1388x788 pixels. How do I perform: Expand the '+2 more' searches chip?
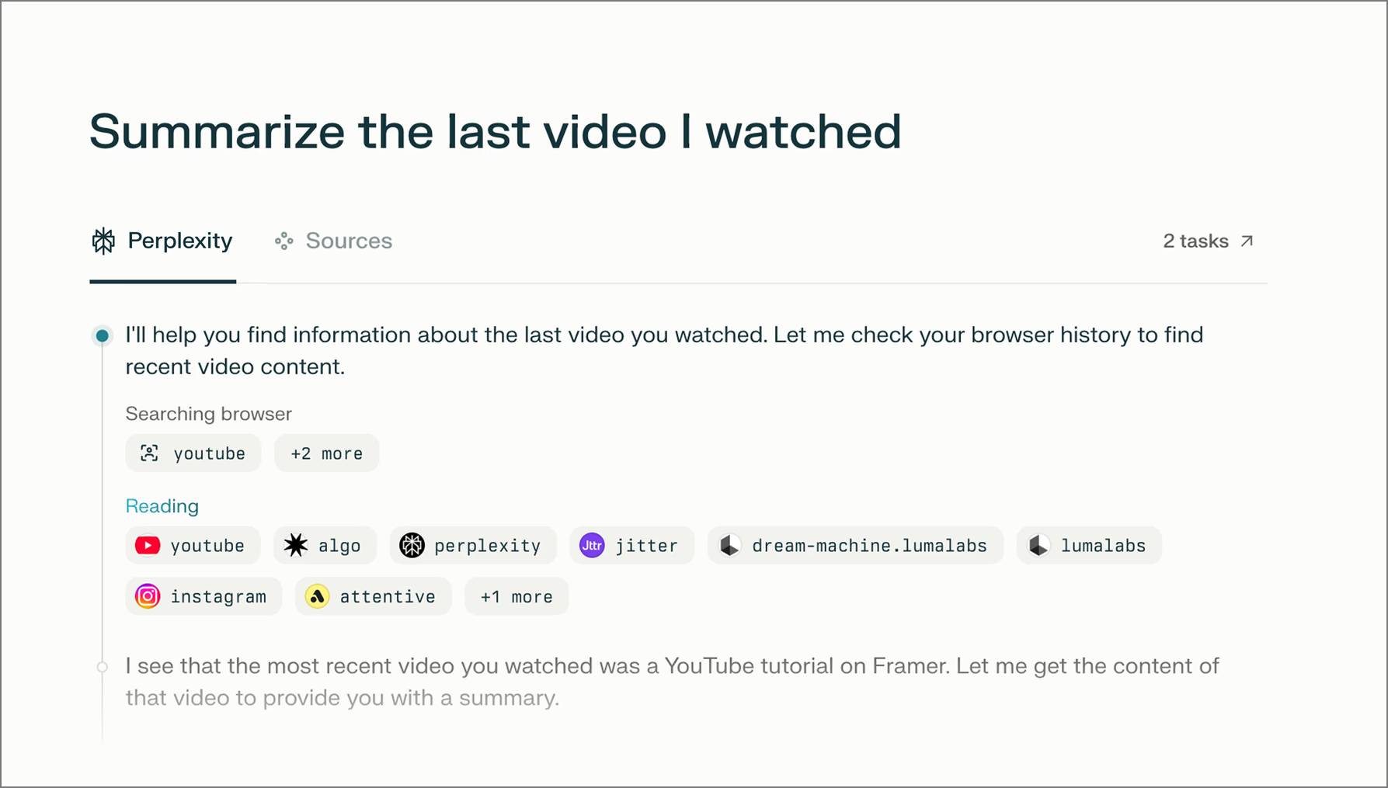coord(326,453)
